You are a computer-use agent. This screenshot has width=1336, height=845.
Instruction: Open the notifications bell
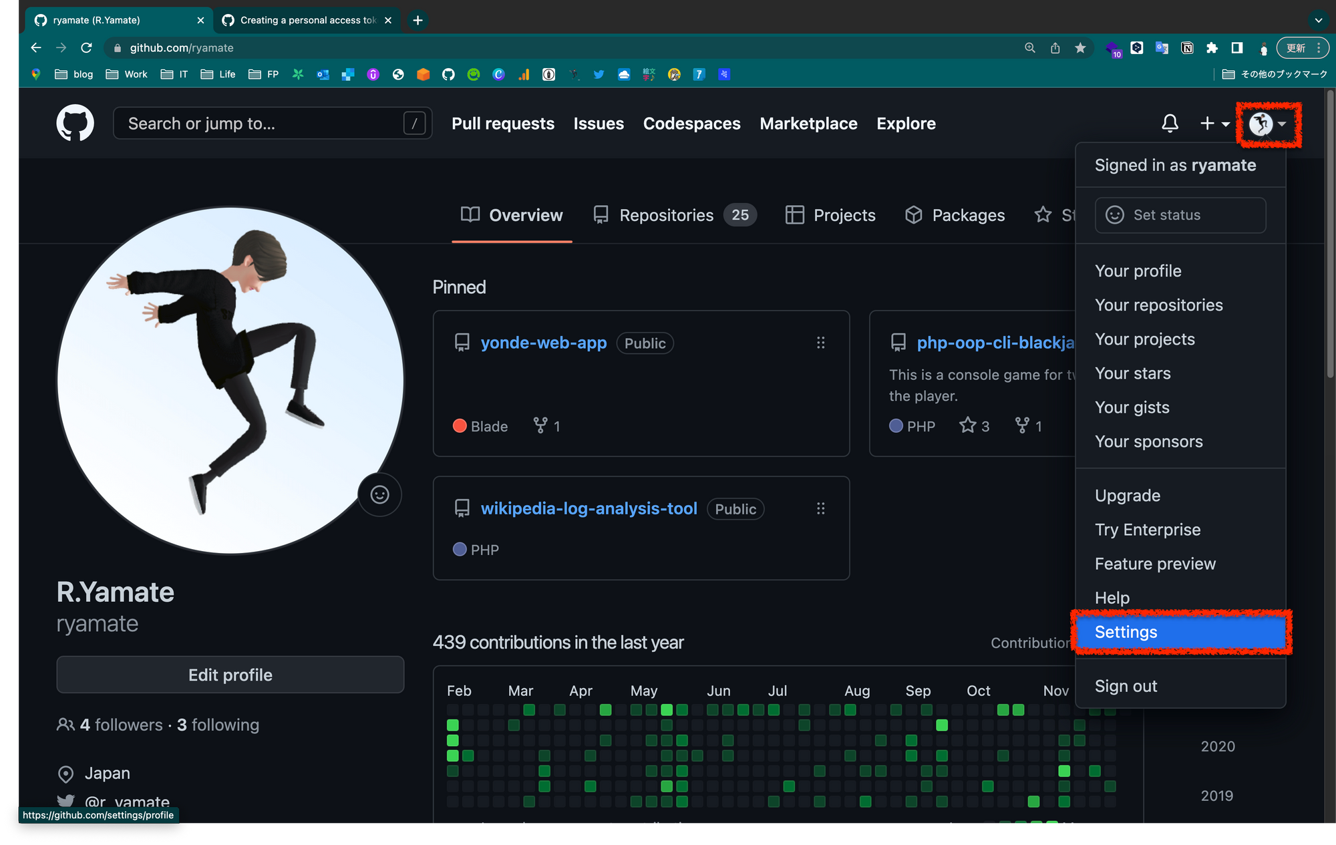tap(1170, 123)
